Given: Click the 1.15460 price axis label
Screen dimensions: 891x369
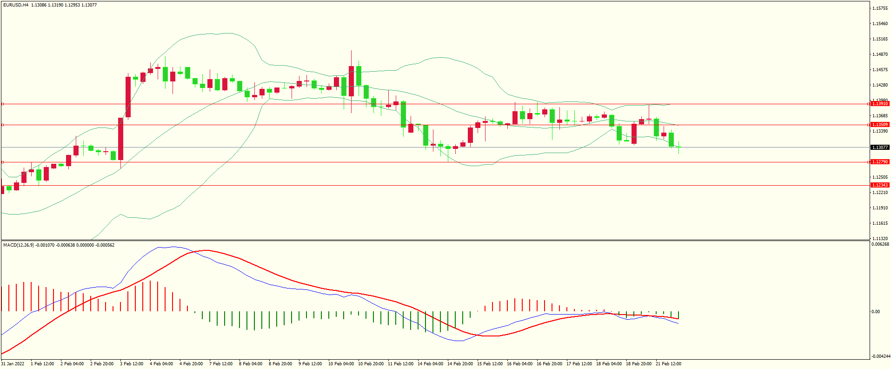Looking at the screenshot, I should (x=880, y=24).
